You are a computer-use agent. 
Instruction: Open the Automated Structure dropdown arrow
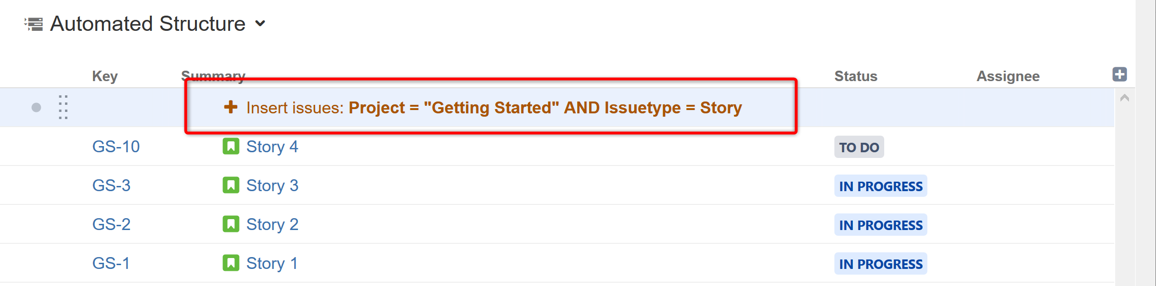(260, 23)
